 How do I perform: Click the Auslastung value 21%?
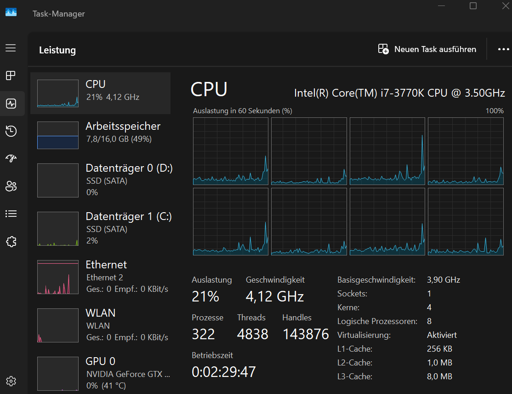point(205,296)
